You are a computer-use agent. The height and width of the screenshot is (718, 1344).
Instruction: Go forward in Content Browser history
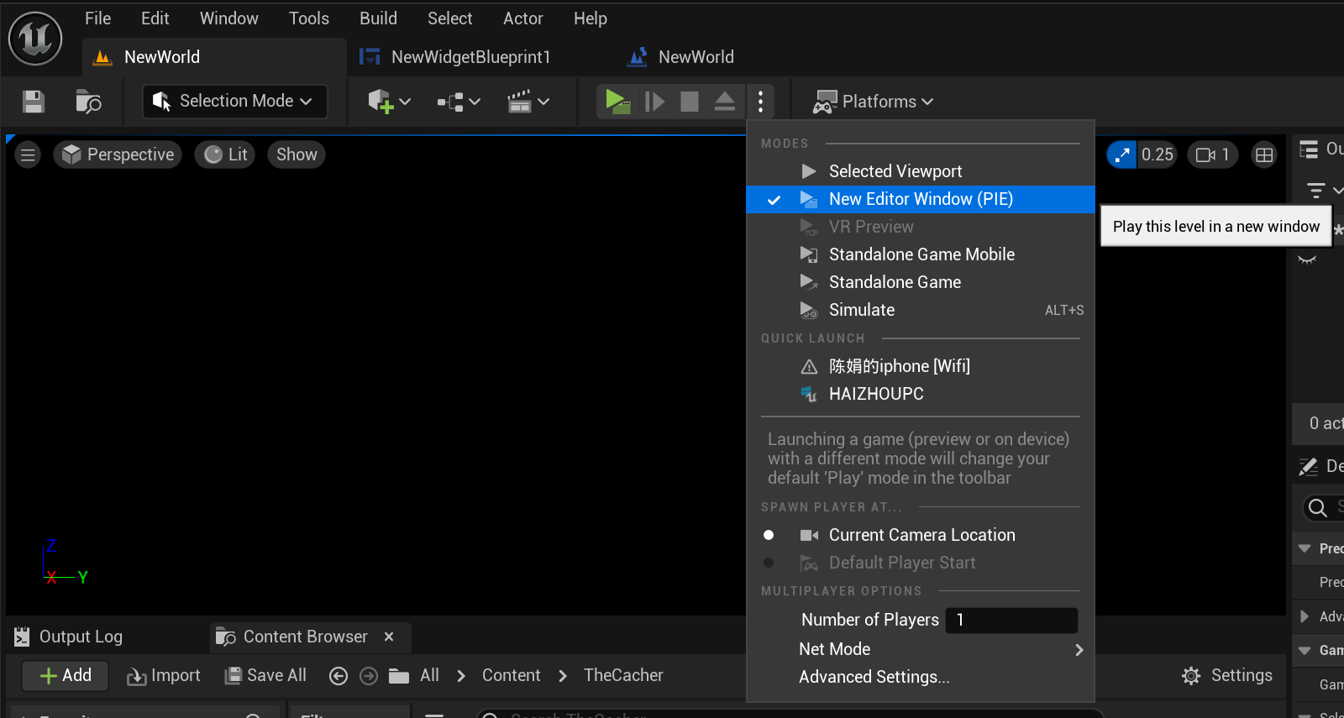(x=369, y=676)
